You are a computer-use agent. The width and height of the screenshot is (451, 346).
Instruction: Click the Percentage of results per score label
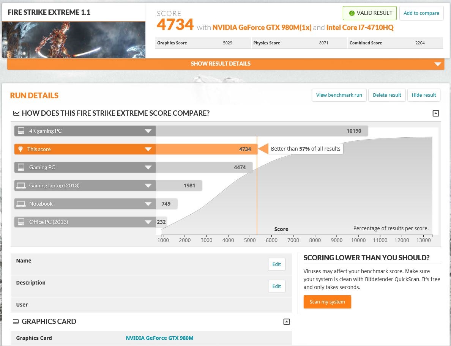391,228
